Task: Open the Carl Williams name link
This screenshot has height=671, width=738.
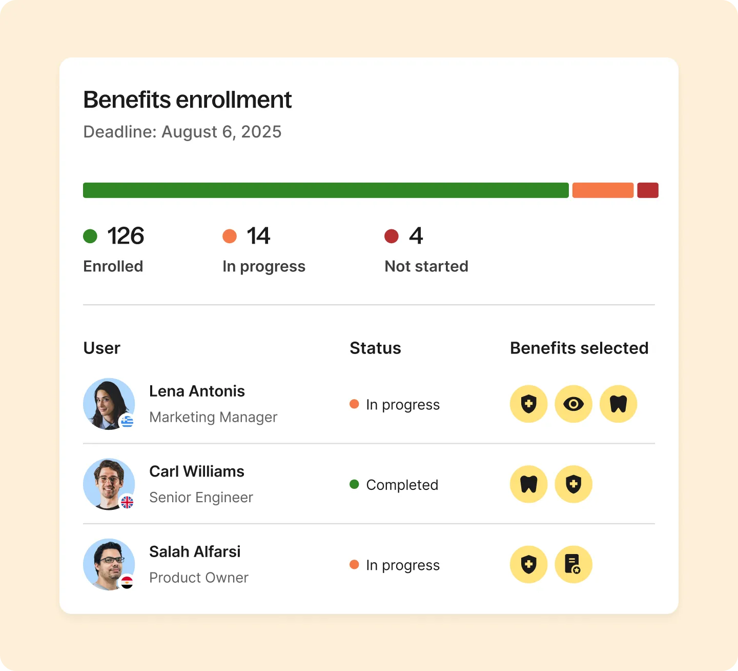Action: tap(197, 471)
